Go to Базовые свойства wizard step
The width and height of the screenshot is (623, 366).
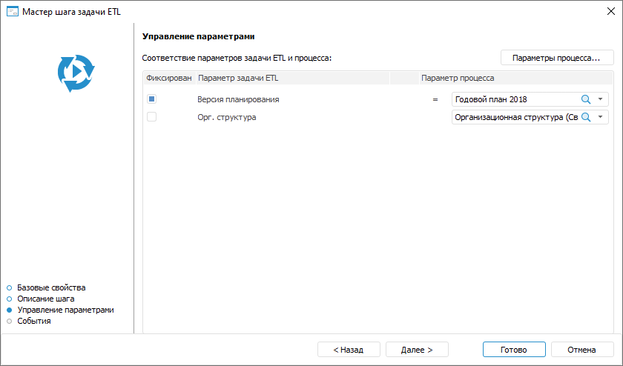[51, 287]
